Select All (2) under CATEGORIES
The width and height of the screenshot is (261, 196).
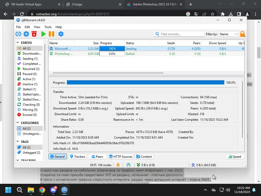tap(30, 129)
